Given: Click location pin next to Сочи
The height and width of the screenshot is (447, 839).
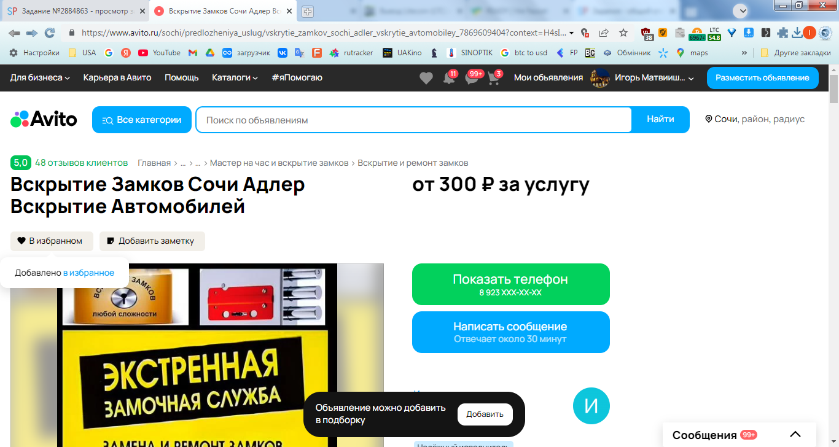Looking at the screenshot, I should point(708,119).
